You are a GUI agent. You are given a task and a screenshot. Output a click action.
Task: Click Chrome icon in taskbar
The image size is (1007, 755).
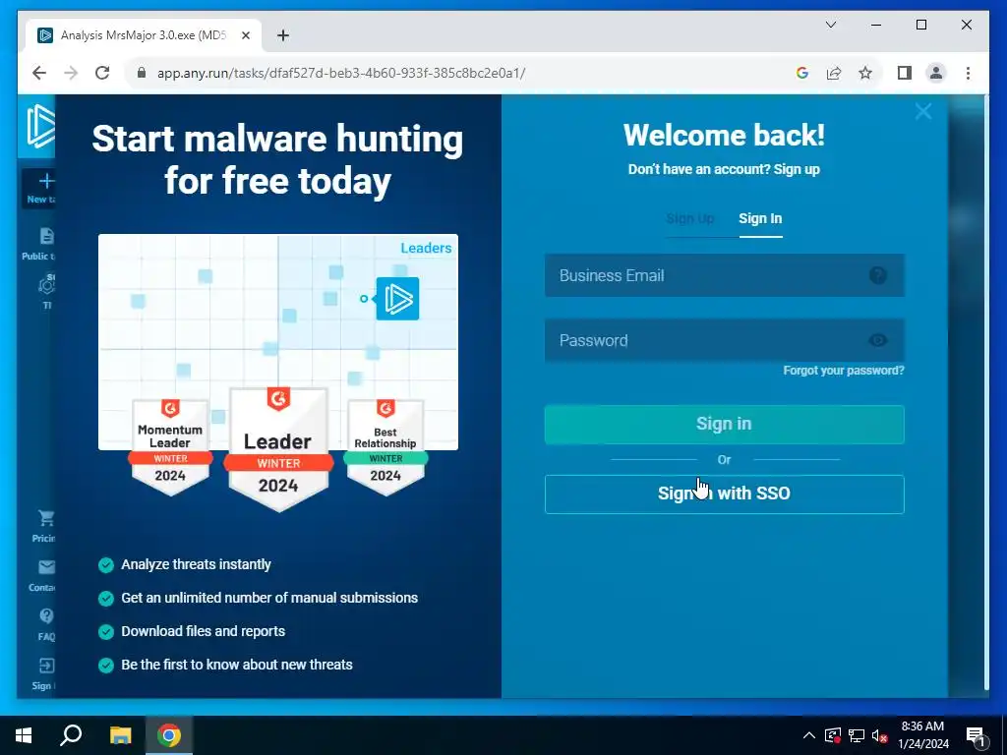pos(169,735)
